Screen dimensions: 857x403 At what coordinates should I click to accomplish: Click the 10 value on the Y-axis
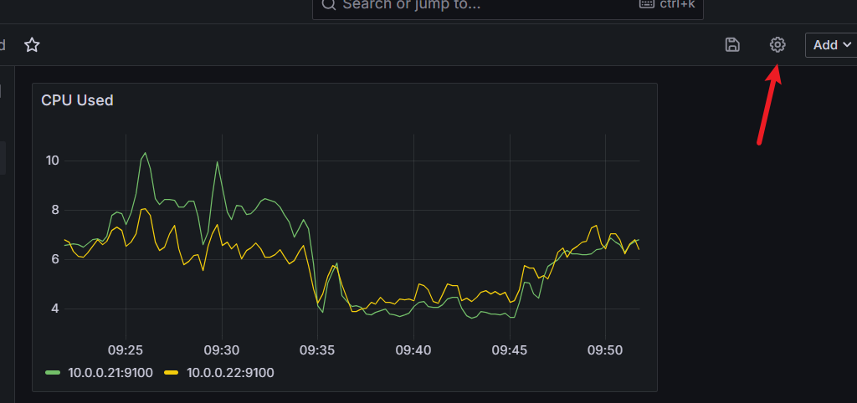(x=52, y=161)
